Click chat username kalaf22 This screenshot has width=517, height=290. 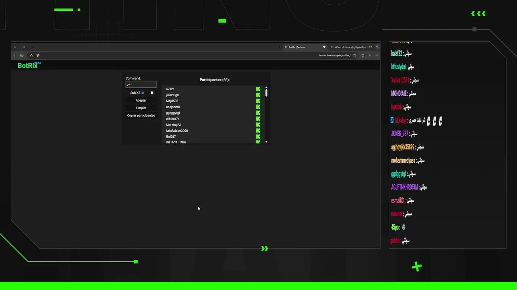(397, 53)
